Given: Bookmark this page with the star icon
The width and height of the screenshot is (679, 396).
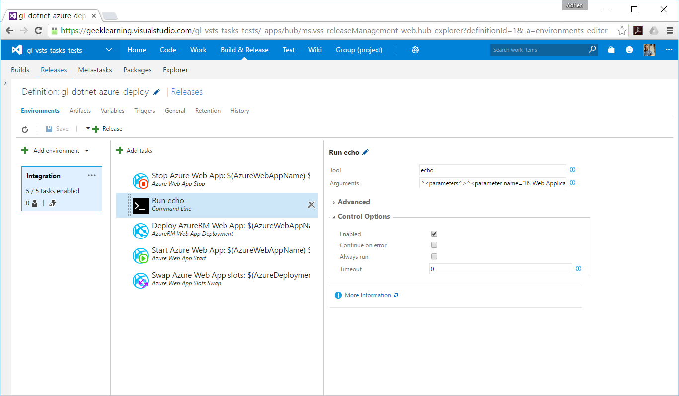Looking at the screenshot, I should [x=622, y=31].
